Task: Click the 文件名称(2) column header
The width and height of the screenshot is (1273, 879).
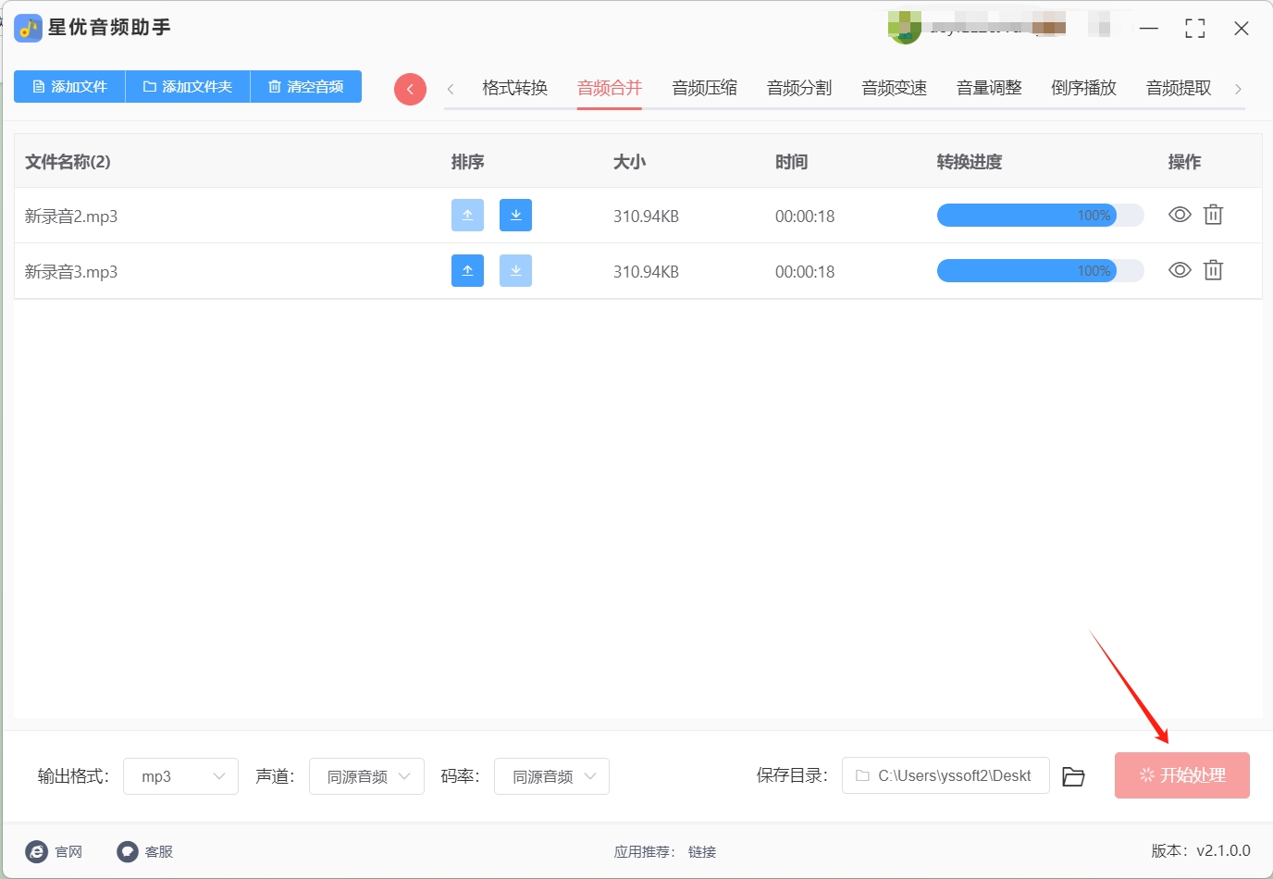Action: click(68, 162)
